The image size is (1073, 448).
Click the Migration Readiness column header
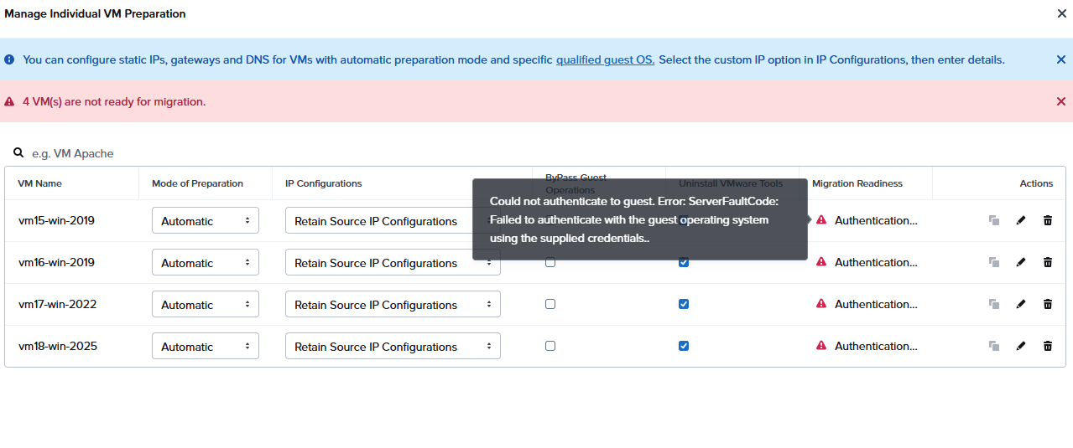[857, 183]
